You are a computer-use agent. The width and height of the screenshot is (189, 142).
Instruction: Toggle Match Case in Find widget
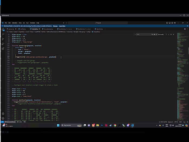pyautogui.click(x=152, y=34)
